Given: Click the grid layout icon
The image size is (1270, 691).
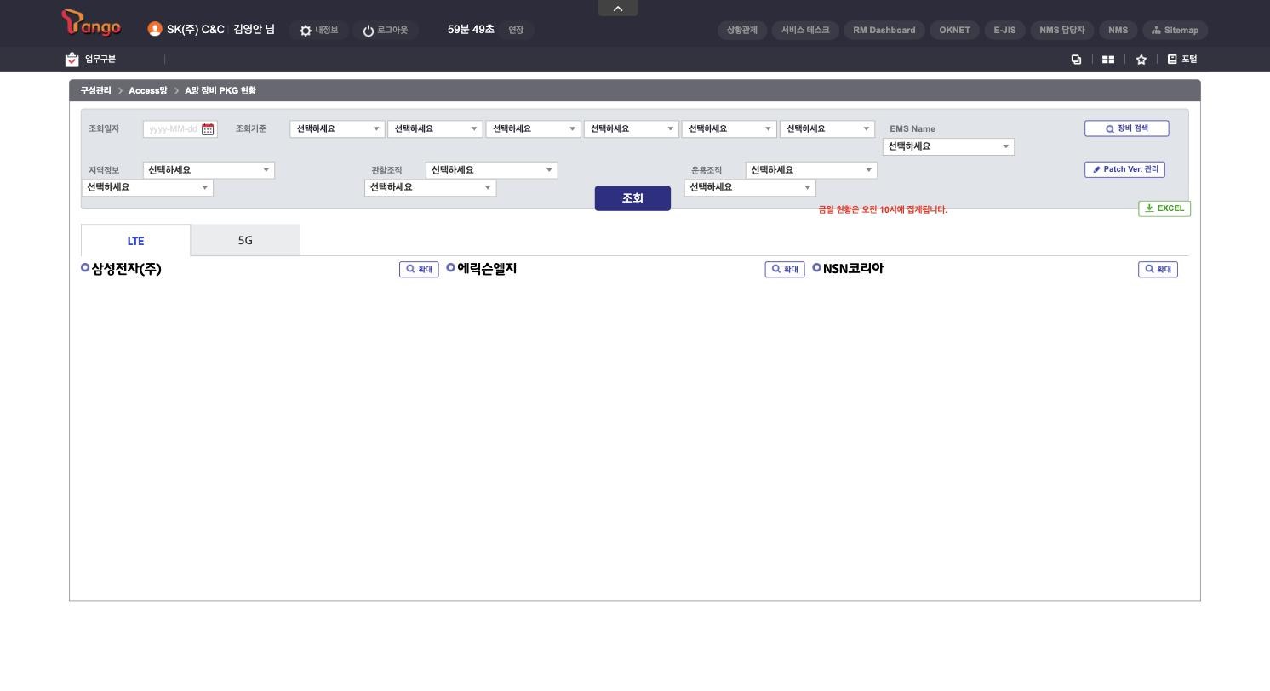Looking at the screenshot, I should click(1108, 60).
